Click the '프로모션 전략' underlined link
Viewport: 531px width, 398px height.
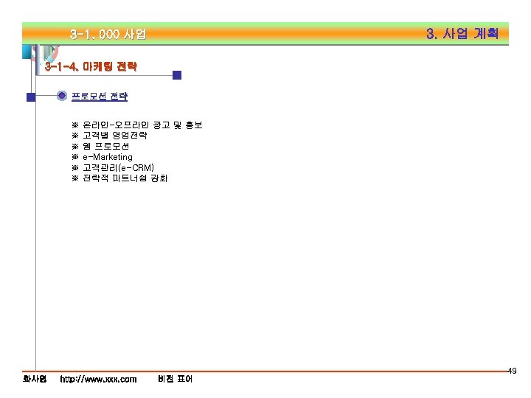coord(100,96)
